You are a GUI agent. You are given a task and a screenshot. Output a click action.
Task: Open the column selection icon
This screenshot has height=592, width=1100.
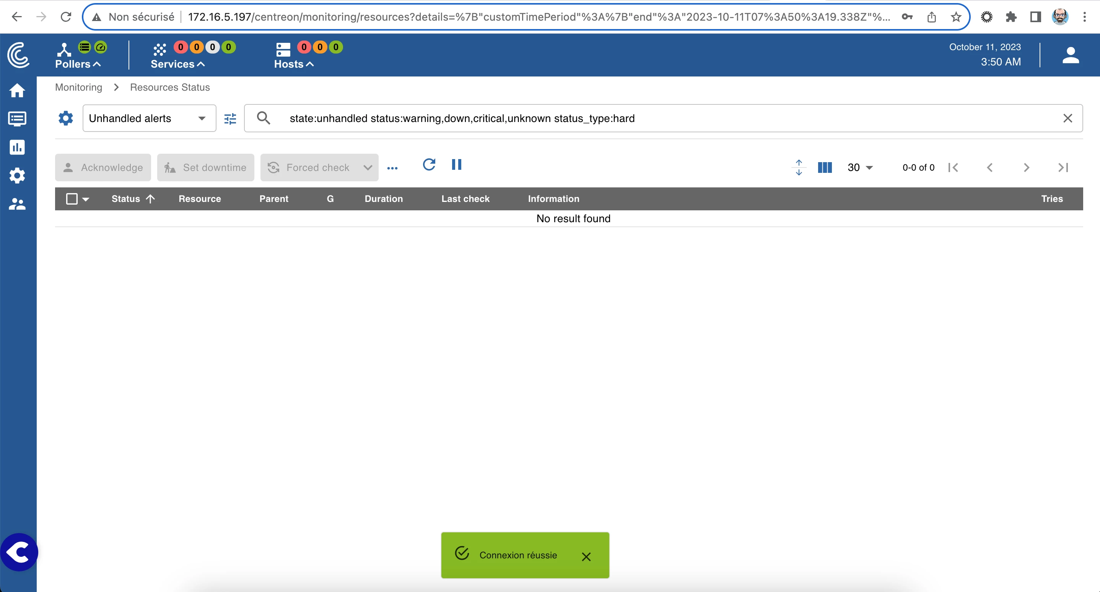[x=825, y=168]
